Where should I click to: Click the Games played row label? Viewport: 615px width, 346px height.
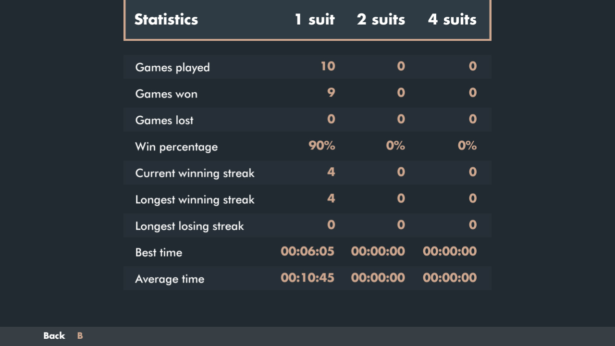[172, 67]
